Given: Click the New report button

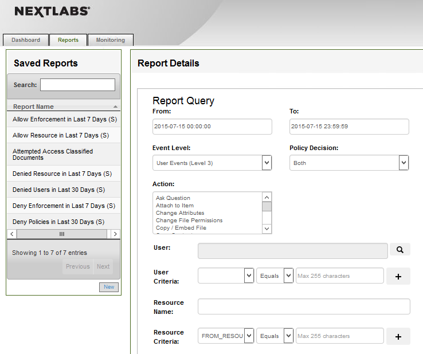Looking at the screenshot, I should [x=109, y=287].
